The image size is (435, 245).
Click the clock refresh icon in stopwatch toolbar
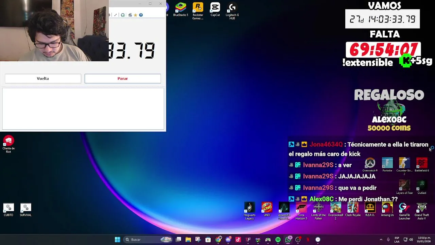[123, 15]
